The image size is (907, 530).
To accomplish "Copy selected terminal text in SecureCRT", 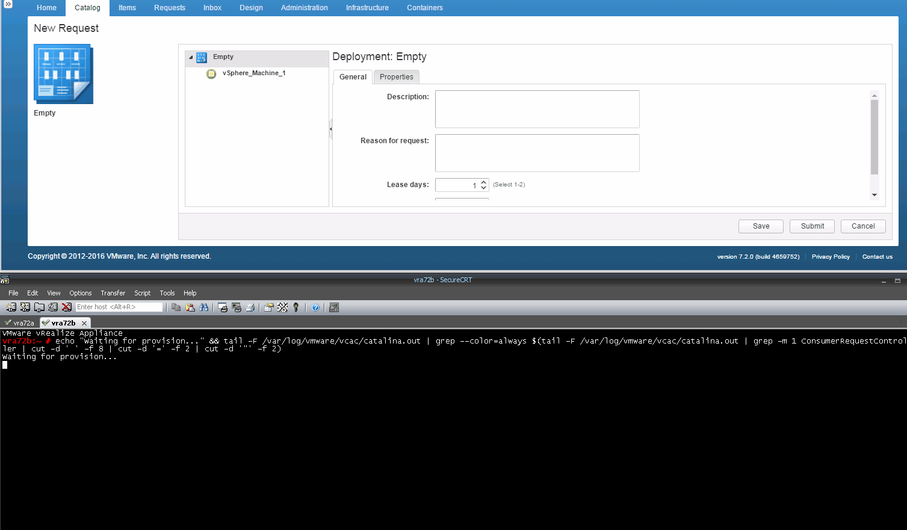I will click(176, 307).
